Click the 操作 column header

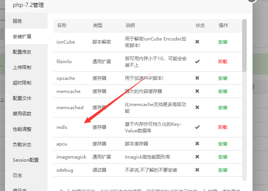(x=224, y=25)
